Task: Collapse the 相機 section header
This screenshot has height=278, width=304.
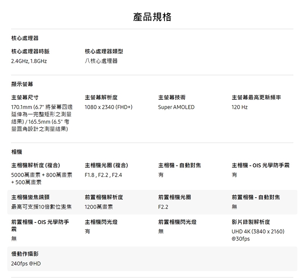Action: click(17, 152)
